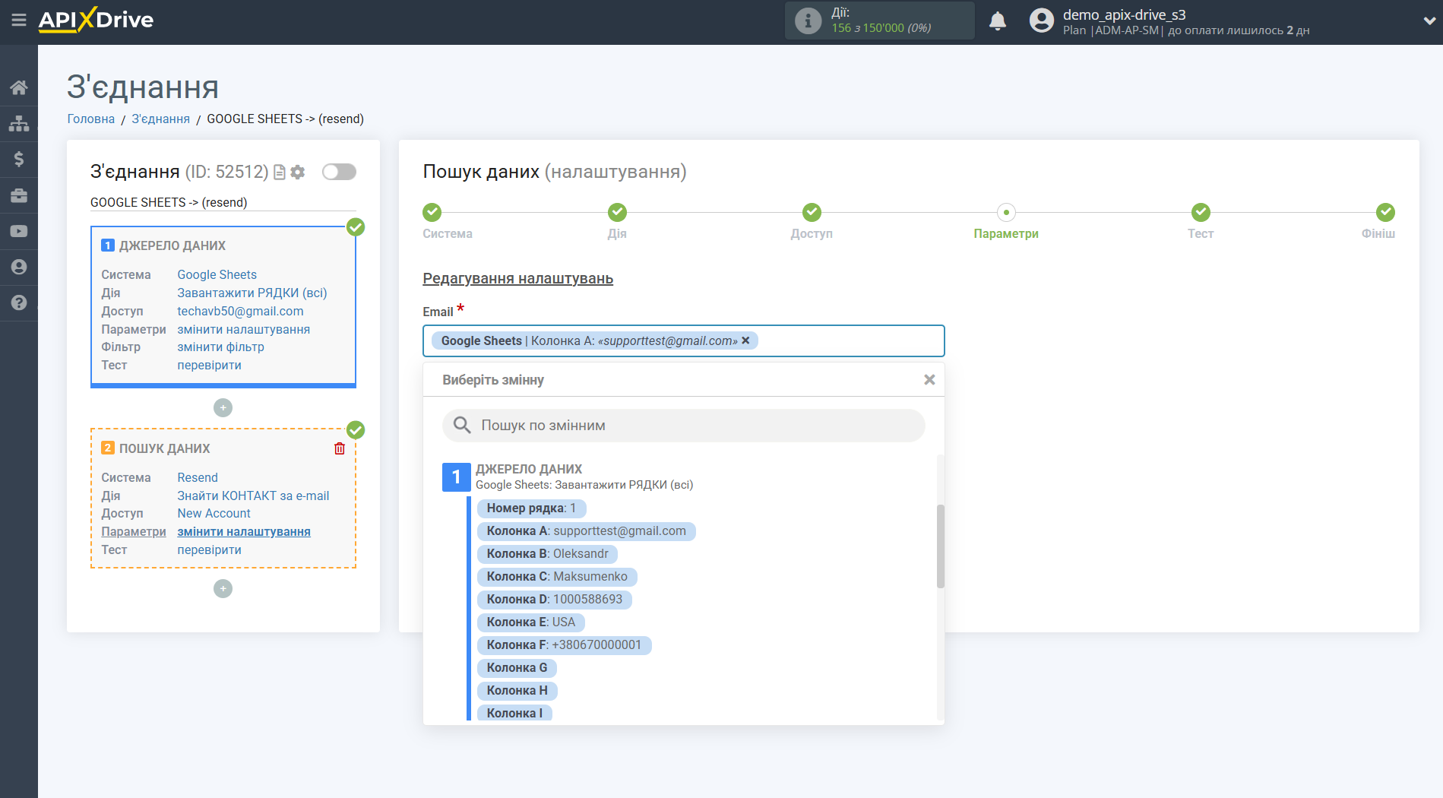The image size is (1443, 798).
Task: Click the Головна breadcrumb link
Action: [90, 119]
